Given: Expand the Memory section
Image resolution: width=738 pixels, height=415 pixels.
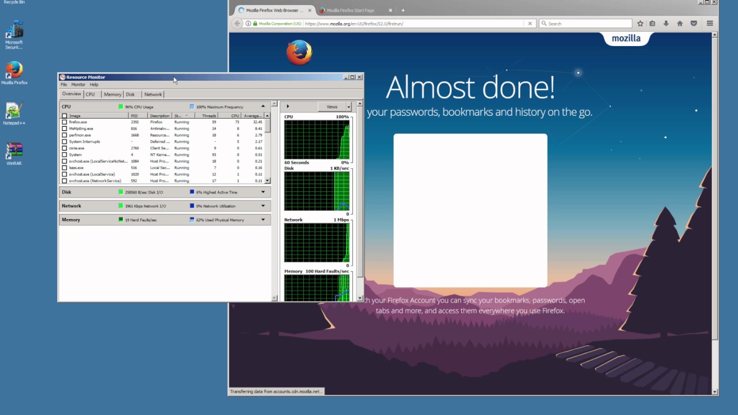Looking at the screenshot, I should [263, 220].
